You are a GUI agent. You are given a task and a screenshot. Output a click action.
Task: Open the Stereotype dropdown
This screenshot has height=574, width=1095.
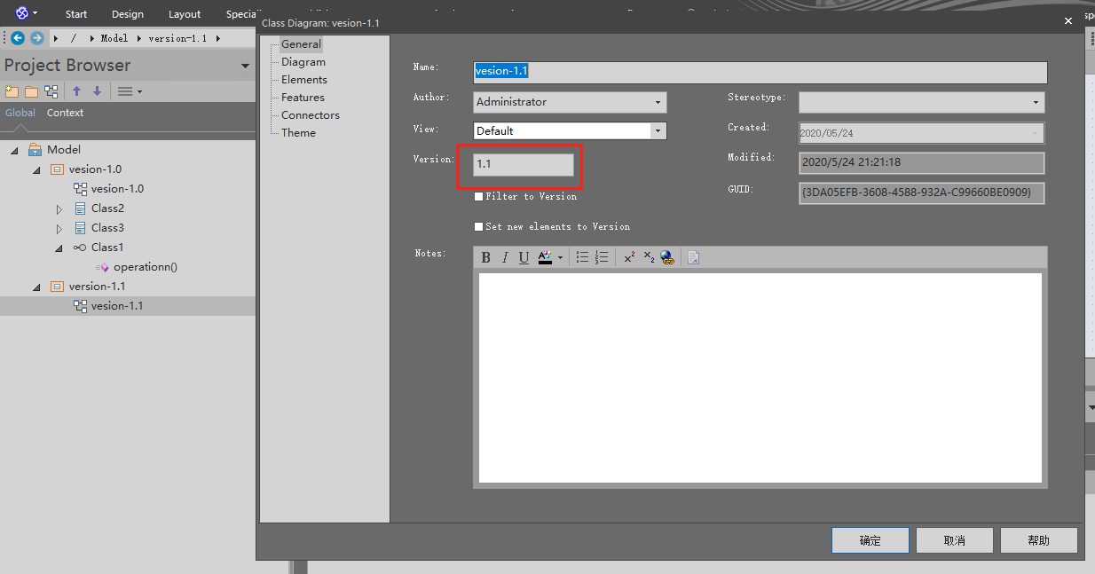(x=1036, y=102)
